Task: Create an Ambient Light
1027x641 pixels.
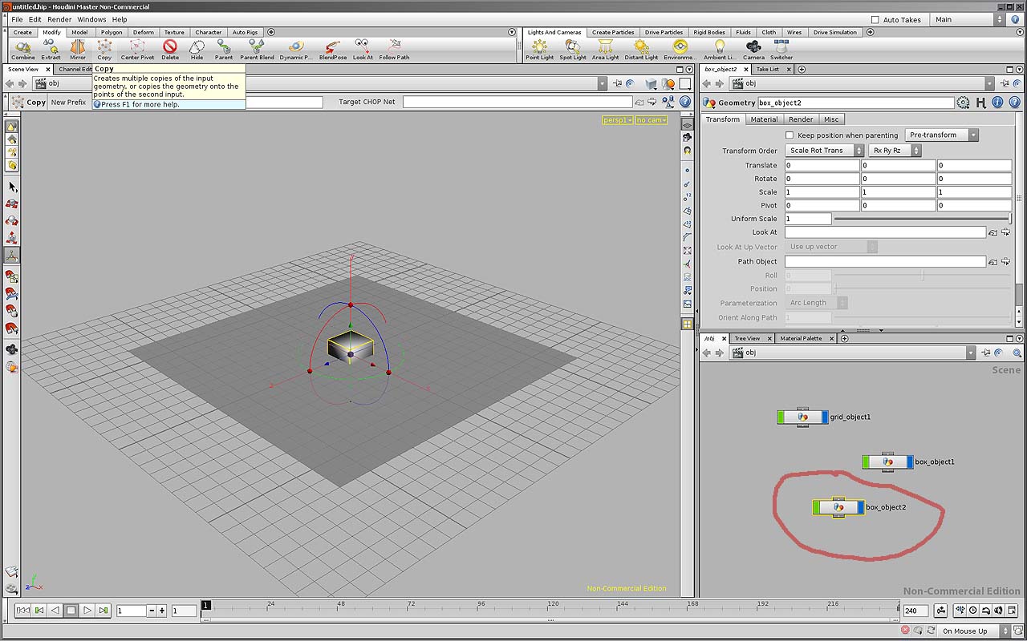Action: 719,50
